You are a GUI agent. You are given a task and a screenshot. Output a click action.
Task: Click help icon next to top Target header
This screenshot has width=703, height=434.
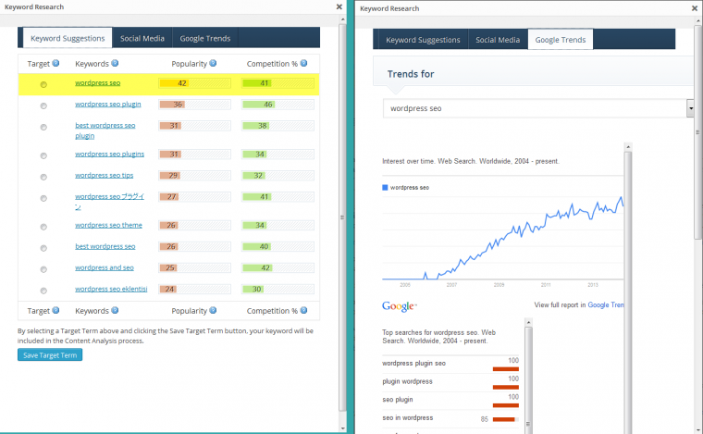(x=55, y=63)
